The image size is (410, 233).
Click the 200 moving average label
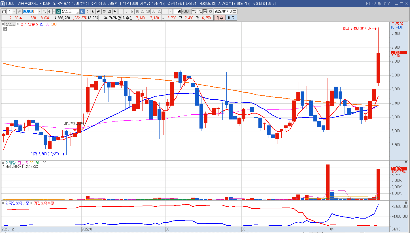(x=54, y=24)
